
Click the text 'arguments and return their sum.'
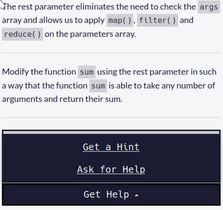[x=62, y=99]
